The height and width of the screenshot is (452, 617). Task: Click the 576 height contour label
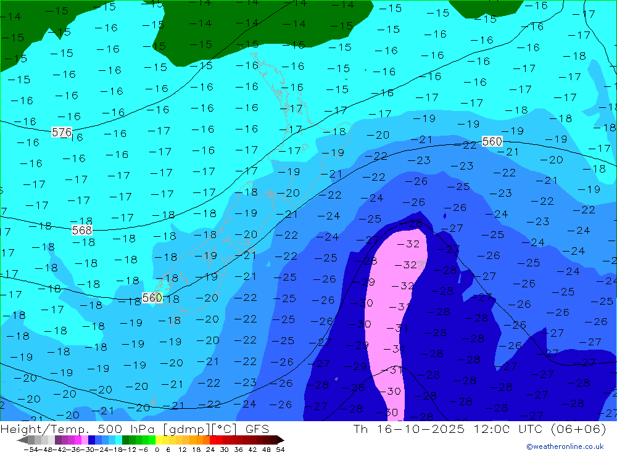(62, 132)
